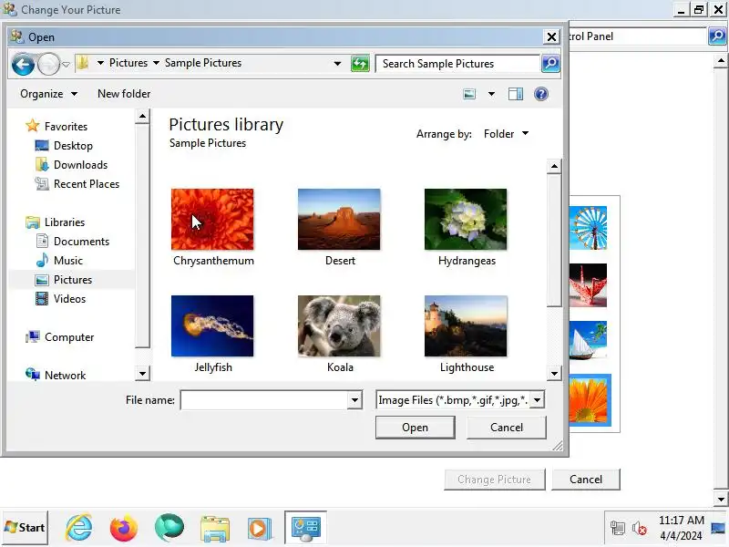Open the Organize menu
The height and width of the screenshot is (547, 729).
pyautogui.click(x=48, y=94)
